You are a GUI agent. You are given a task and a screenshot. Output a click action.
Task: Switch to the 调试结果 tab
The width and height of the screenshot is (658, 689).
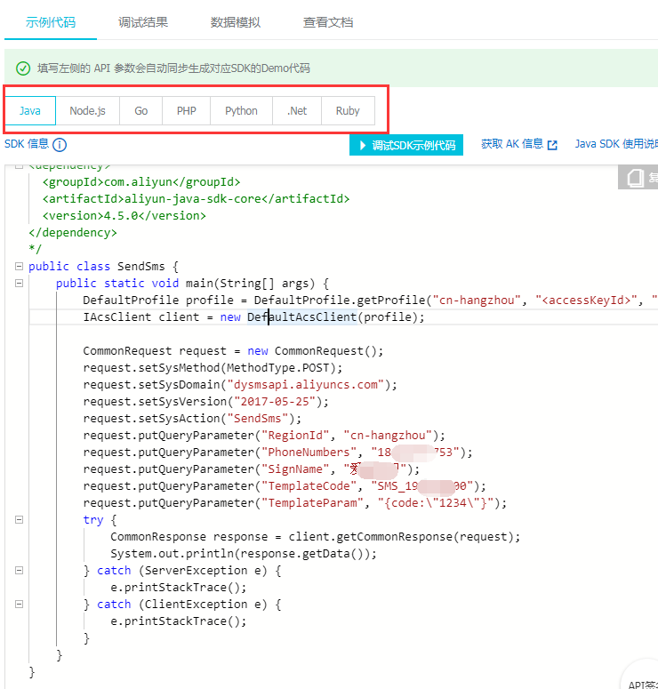(143, 22)
